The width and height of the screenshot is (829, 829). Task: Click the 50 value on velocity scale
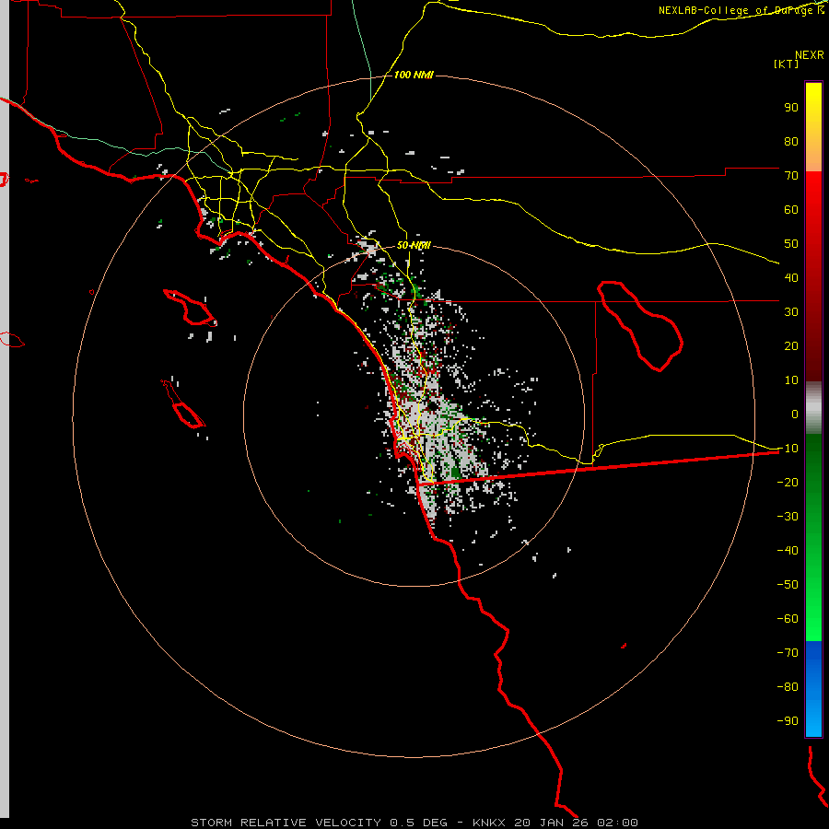(791, 244)
